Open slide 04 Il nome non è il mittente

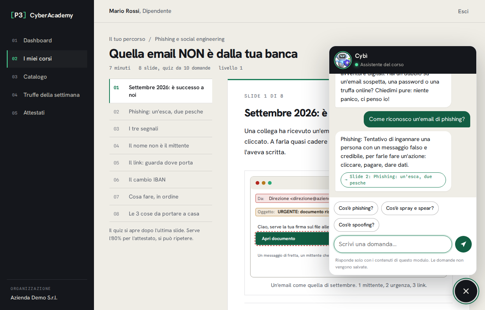(x=161, y=146)
